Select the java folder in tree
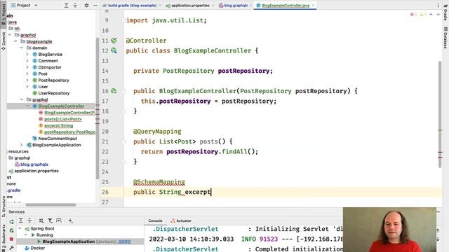The image size is (449, 252). (x=13, y=22)
